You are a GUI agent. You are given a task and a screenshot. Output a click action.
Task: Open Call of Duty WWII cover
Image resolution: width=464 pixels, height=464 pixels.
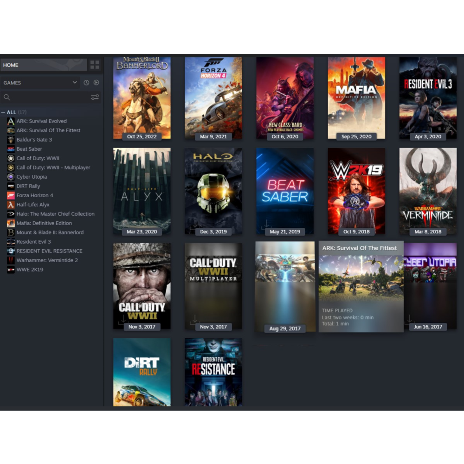[142, 286]
